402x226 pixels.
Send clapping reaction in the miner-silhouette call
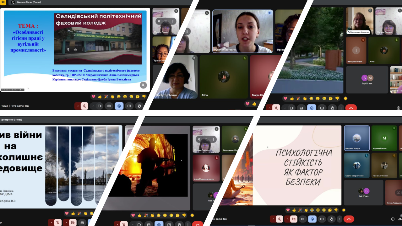click(152, 215)
